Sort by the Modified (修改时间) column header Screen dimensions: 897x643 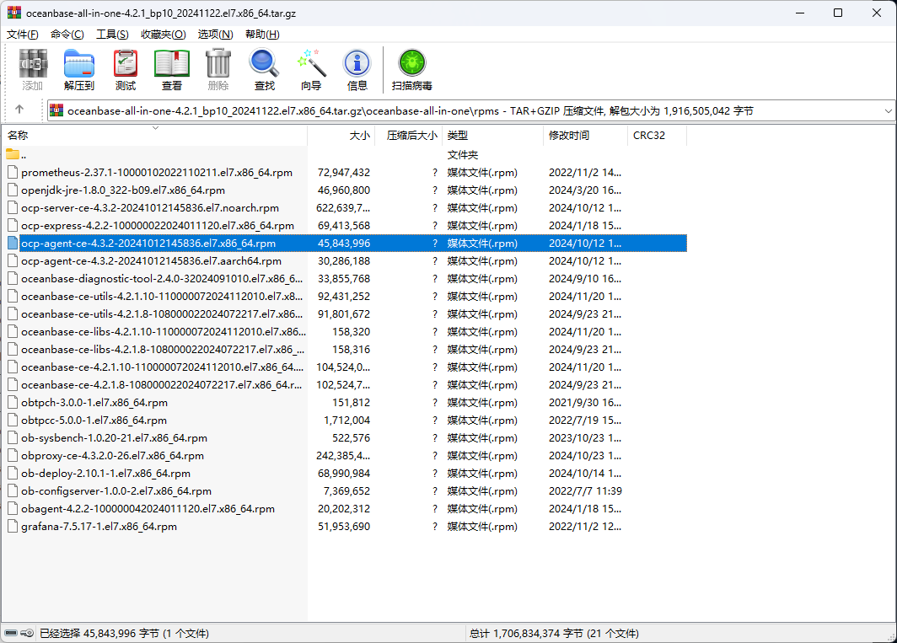[585, 136]
